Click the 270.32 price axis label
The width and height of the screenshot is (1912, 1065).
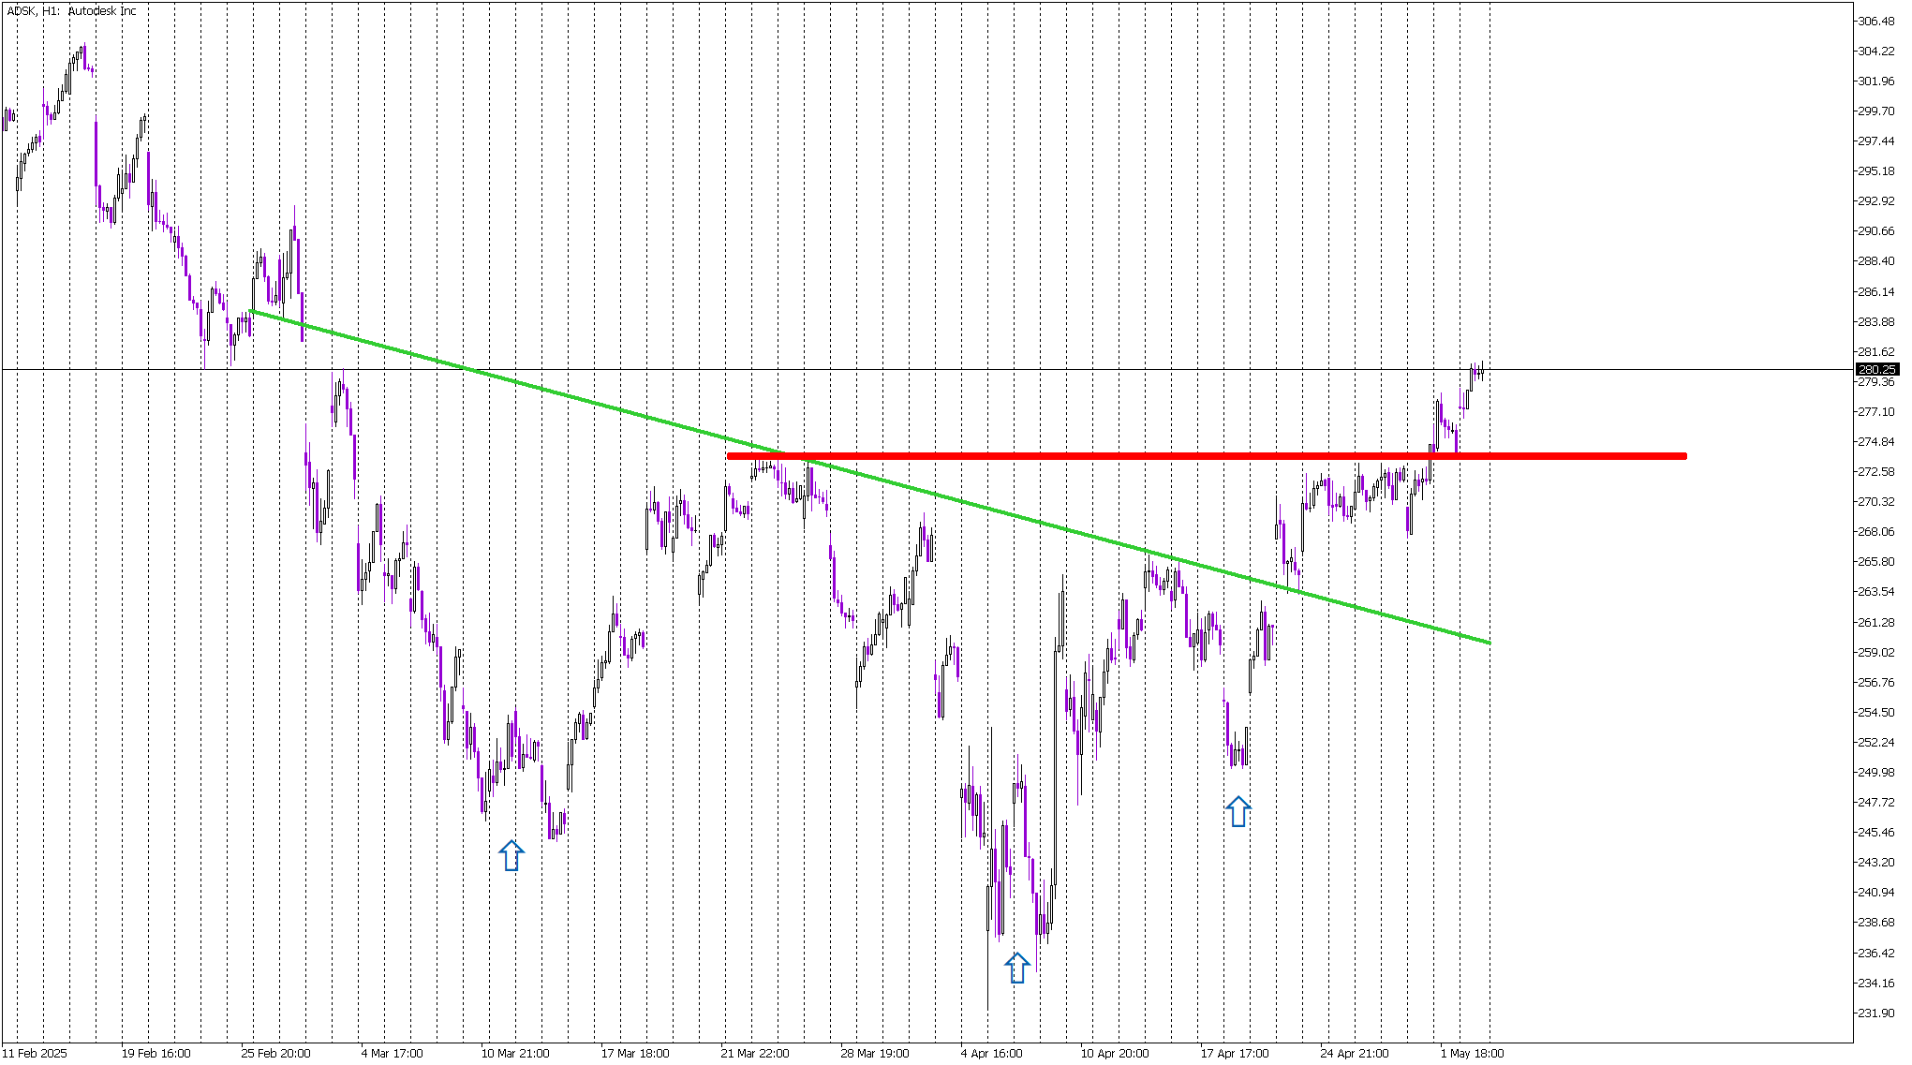coord(1876,502)
